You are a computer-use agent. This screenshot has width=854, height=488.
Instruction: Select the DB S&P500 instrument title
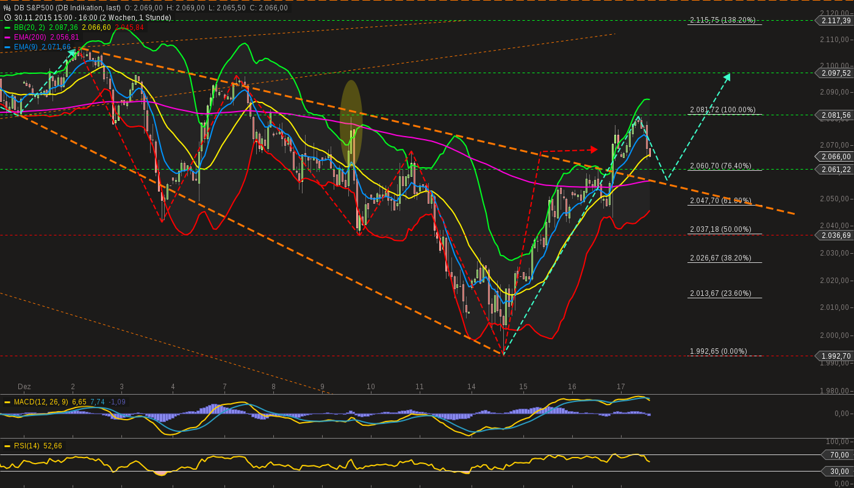pyautogui.click(x=35, y=8)
